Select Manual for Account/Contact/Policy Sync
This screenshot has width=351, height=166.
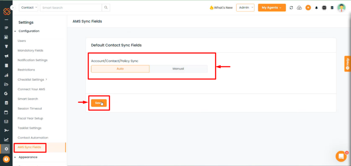click(178, 69)
